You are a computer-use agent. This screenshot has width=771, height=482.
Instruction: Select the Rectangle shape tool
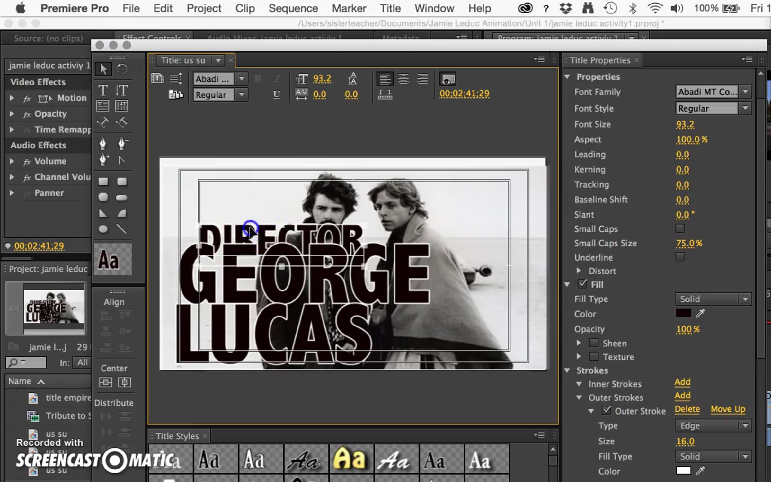(103, 182)
